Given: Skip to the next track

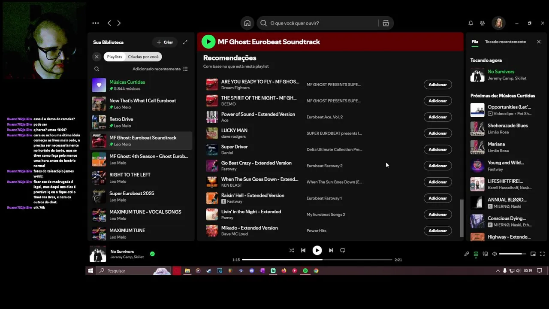Looking at the screenshot, I should coord(331,250).
